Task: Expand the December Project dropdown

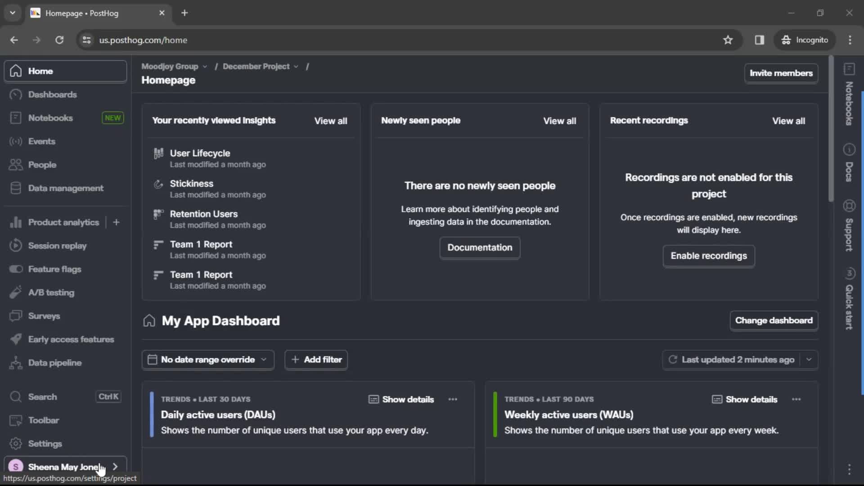Action: click(261, 66)
